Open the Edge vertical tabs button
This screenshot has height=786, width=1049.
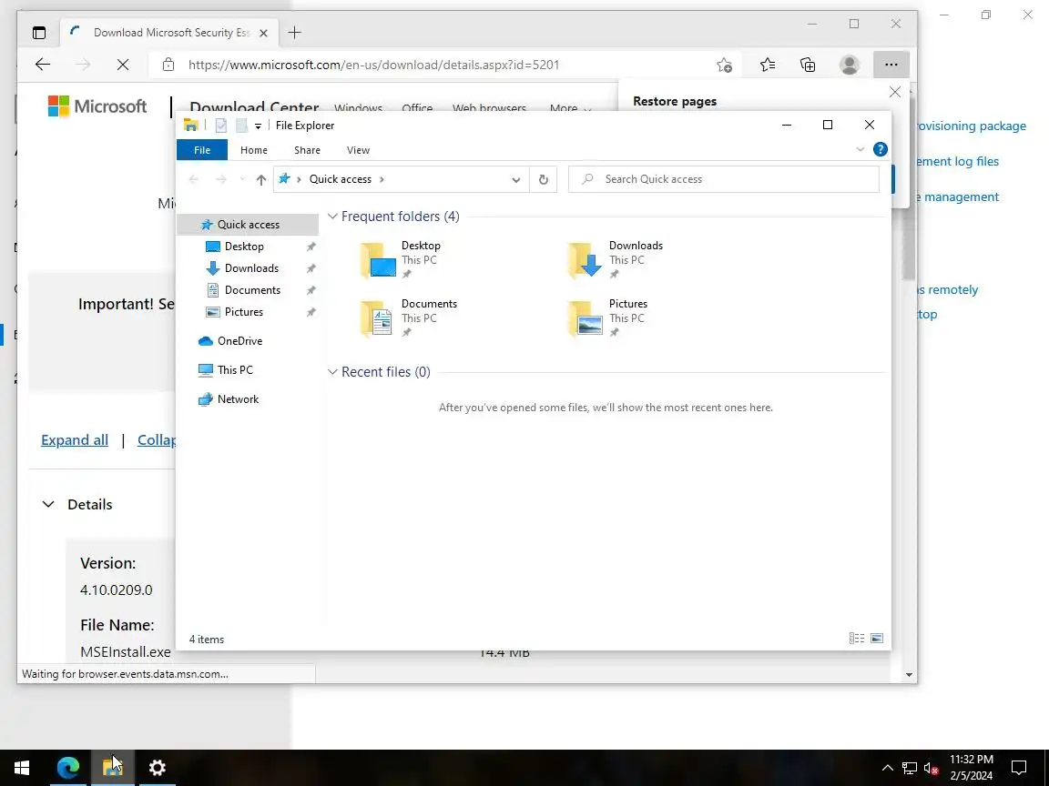pos(39,32)
